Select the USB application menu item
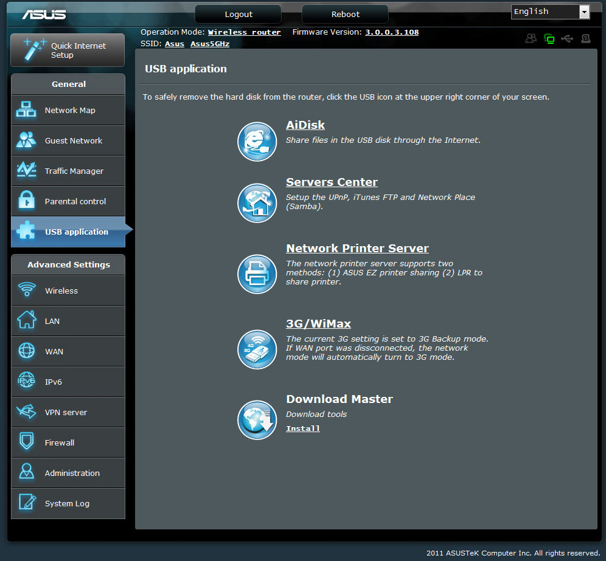The width and height of the screenshot is (606, 561). pyautogui.click(x=68, y=232)
